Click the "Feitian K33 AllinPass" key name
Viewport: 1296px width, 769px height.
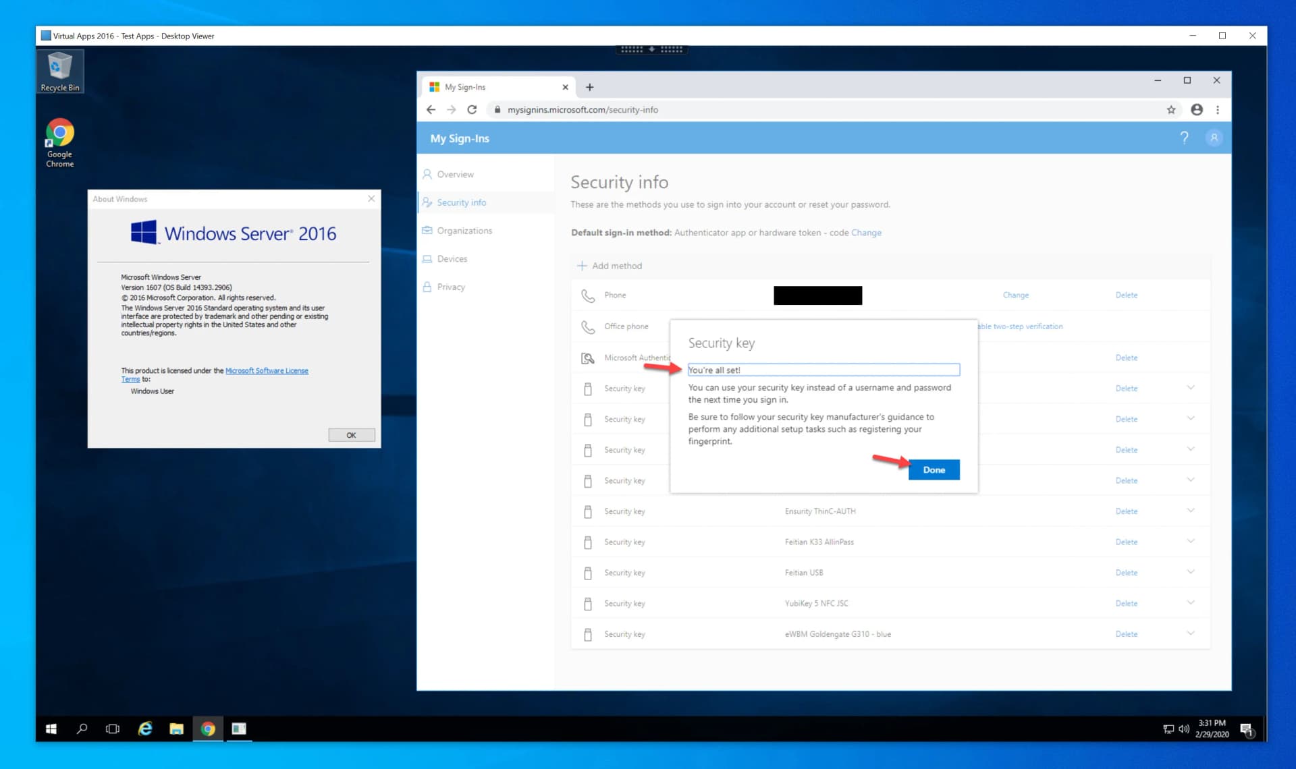click(x=819, y=542)
